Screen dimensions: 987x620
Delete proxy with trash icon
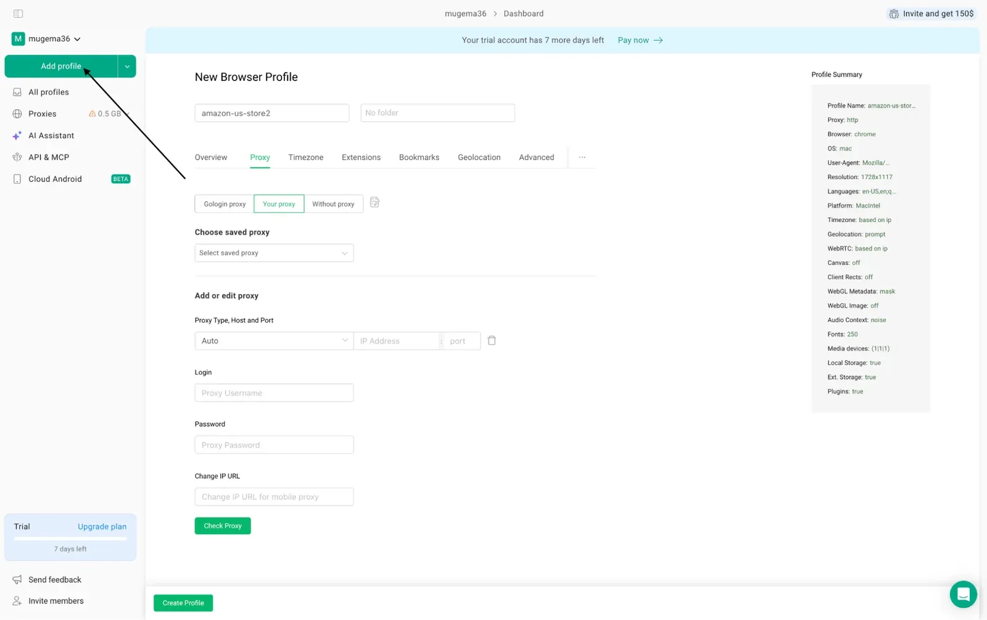point(492,340)
